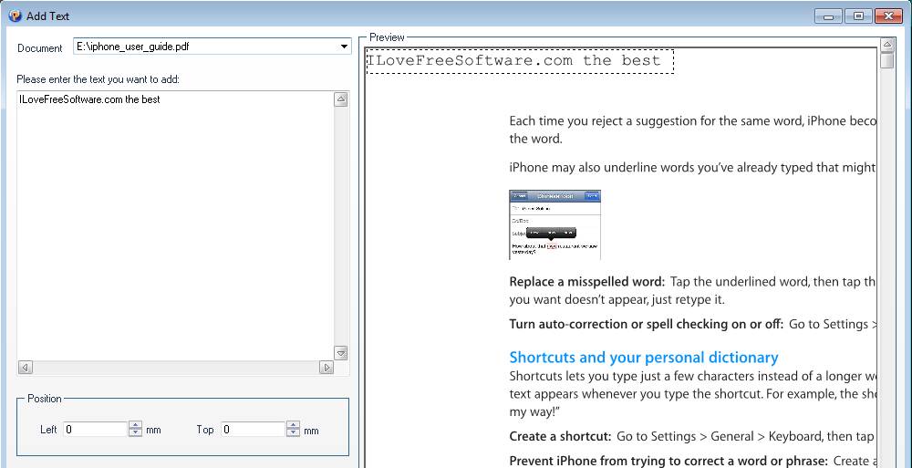Screen dimensions: 912x468
Task: Click the preview vertical scrollbar thumb
Action: [x=887, y=60]
